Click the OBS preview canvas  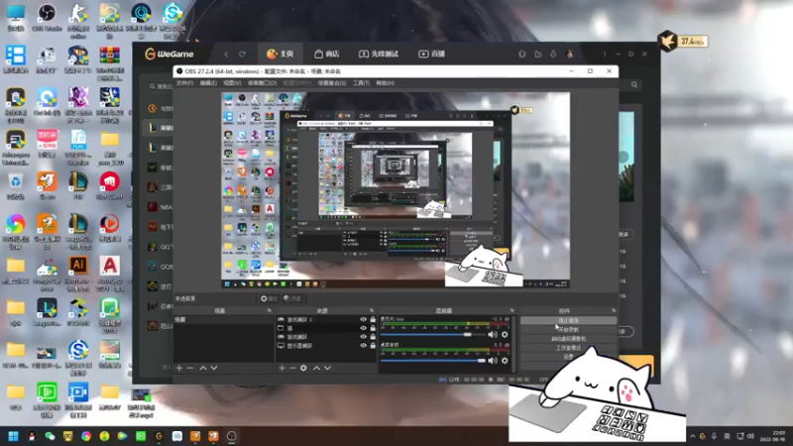click(396, 190)
